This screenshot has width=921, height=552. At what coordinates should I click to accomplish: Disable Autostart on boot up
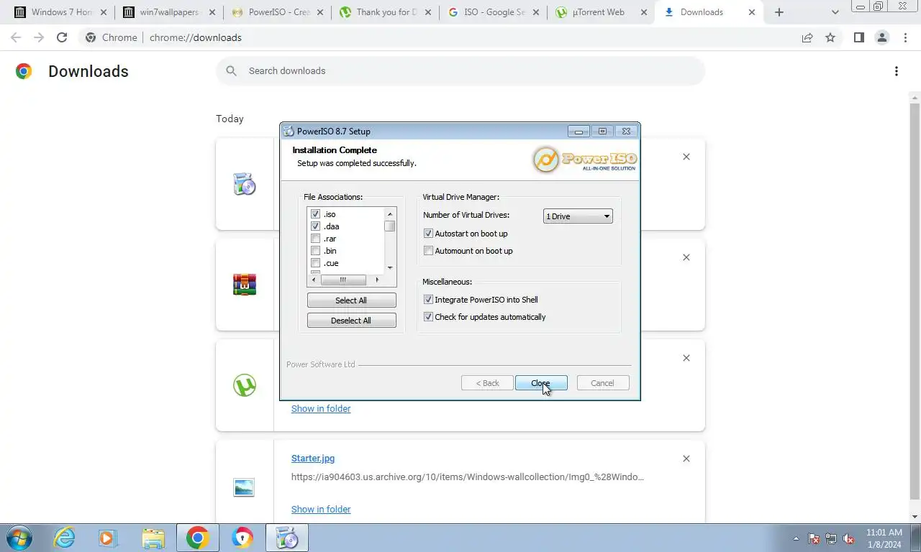click(429, 234)
